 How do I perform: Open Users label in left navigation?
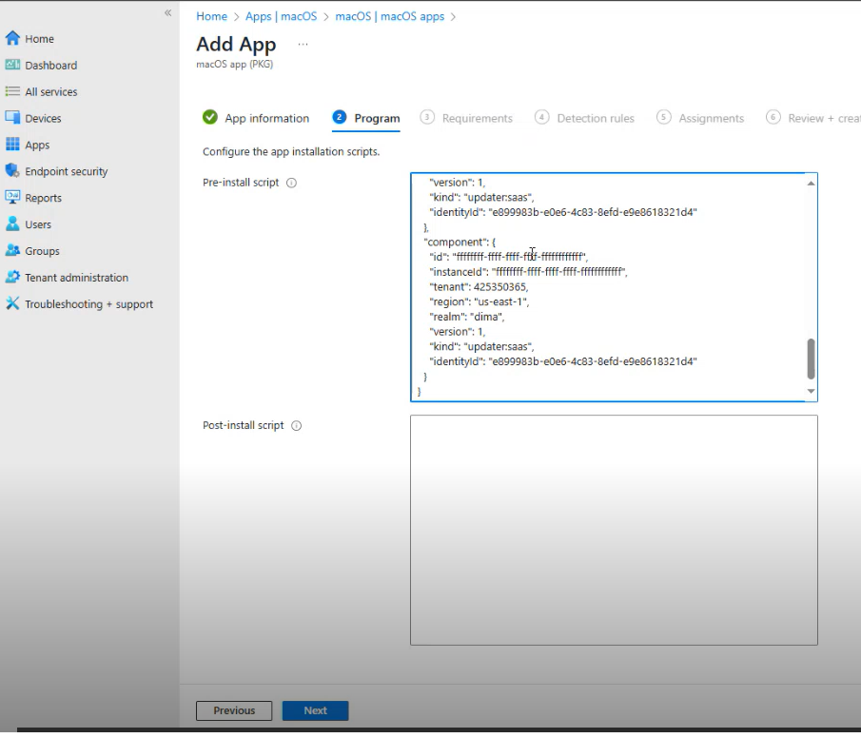click(x=38, y=224)
